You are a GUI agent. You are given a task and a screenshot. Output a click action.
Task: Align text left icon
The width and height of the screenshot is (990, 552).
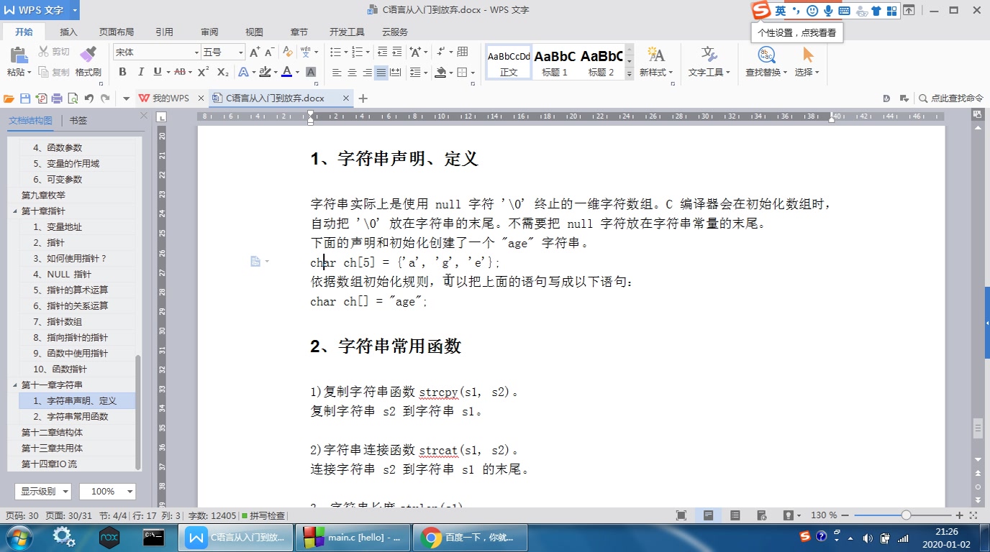(337, 72)
